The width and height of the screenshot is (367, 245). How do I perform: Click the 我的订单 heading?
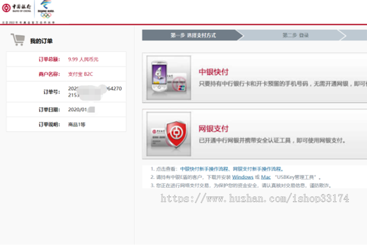coord(41,41)
